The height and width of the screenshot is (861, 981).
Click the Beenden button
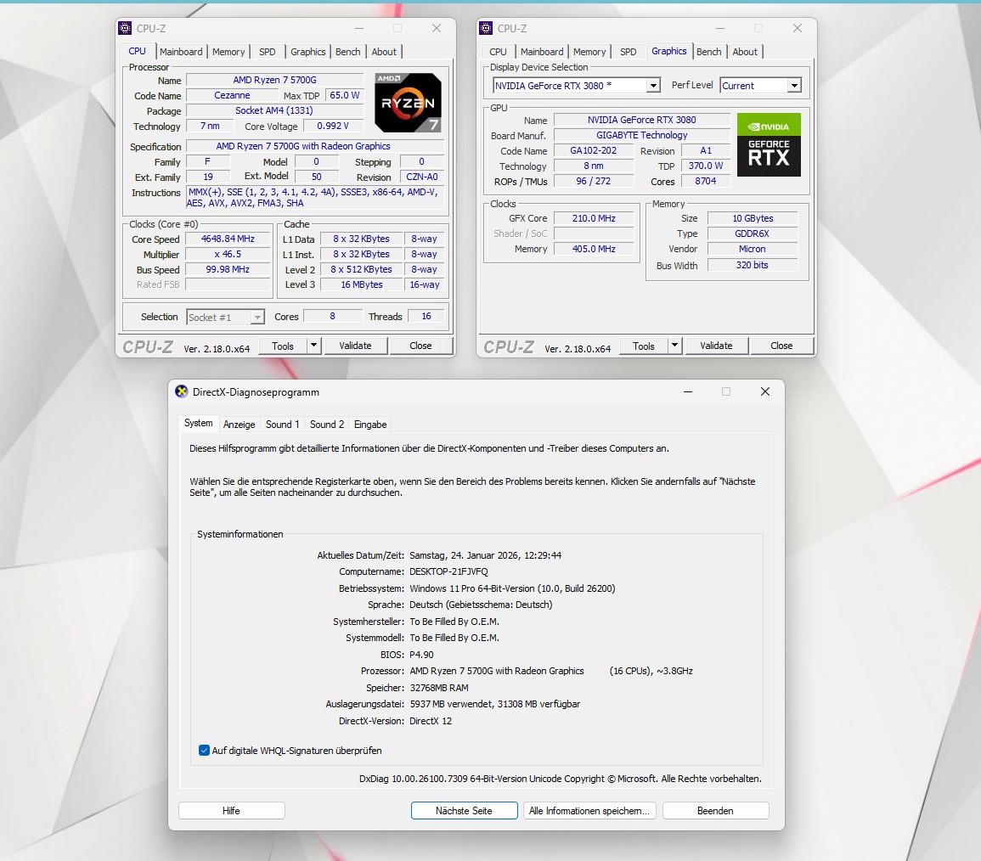(x=715, y=810)
